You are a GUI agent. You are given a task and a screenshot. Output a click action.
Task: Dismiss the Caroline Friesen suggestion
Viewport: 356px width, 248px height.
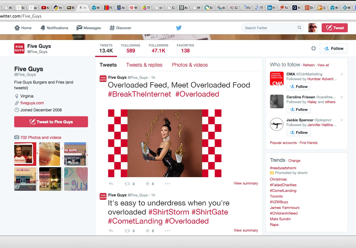(342, 97)
